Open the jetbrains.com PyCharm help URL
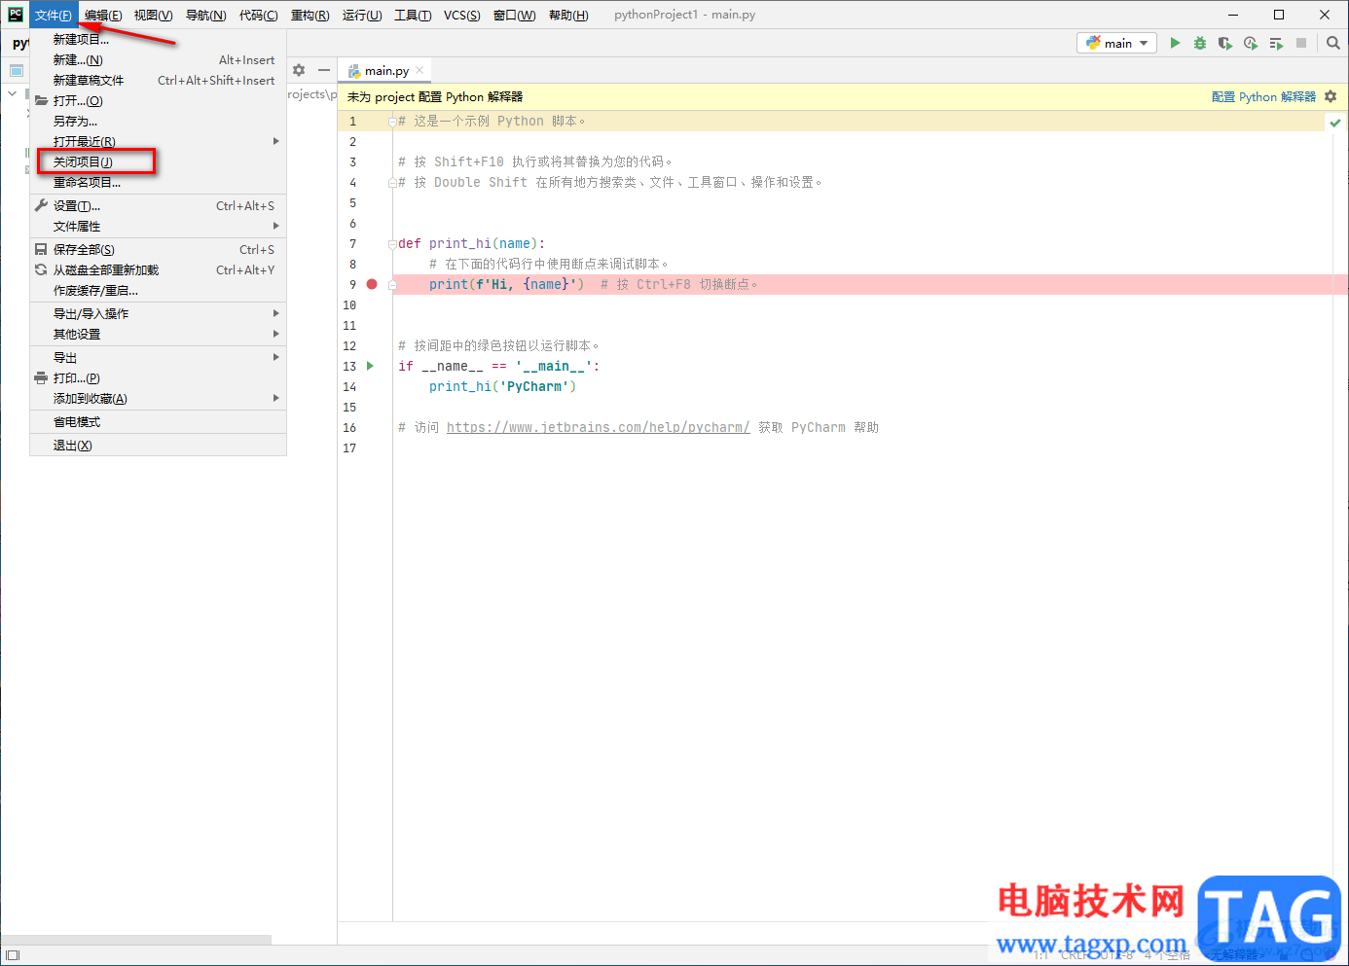The height and width of the screenshot is (966, 1349). tap(598, 428)
